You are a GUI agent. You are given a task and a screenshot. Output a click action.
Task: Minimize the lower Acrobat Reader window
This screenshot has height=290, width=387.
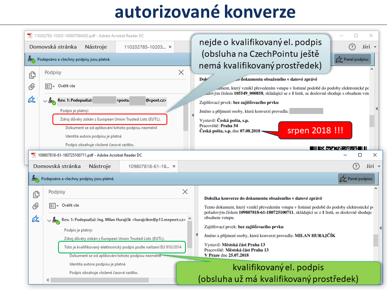pos(345,155)
